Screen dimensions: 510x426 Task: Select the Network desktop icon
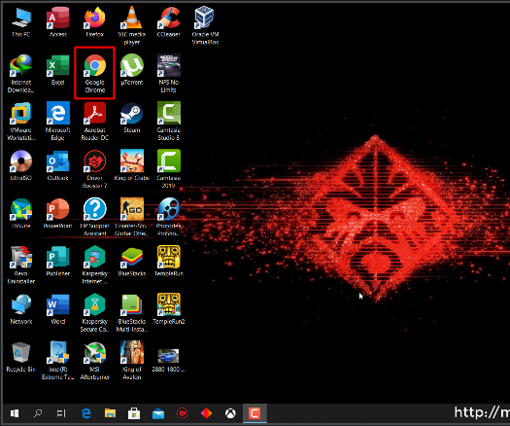[x=21, y=309]
